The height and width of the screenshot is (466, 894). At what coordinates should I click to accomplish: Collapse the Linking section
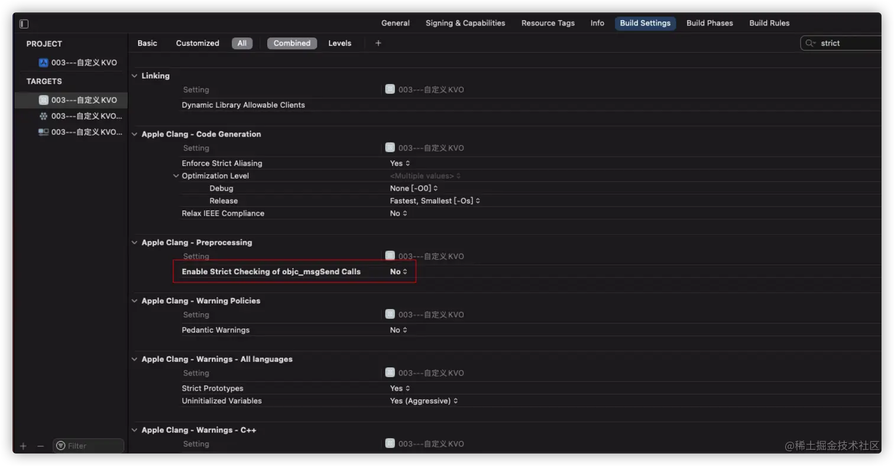click(135, 76)
